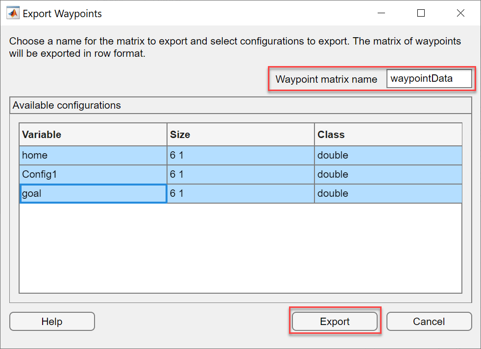Image resolution: width=481 pixels, height=349 pixels.
Task: Select the home configuration row
Action: tap(93, 155)
